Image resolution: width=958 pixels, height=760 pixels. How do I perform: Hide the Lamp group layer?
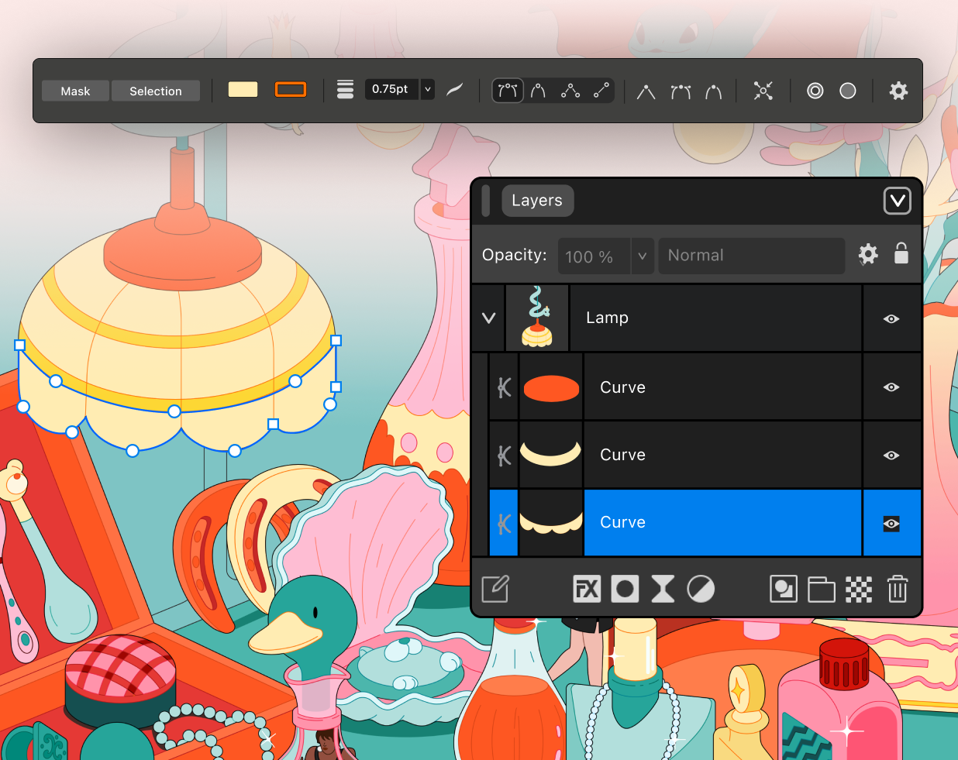tap(891, 318)
